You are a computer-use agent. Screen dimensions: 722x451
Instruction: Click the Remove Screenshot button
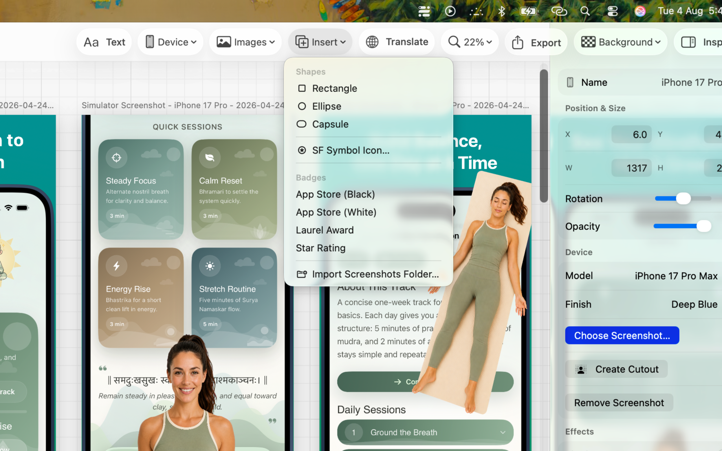pos(619,403)
